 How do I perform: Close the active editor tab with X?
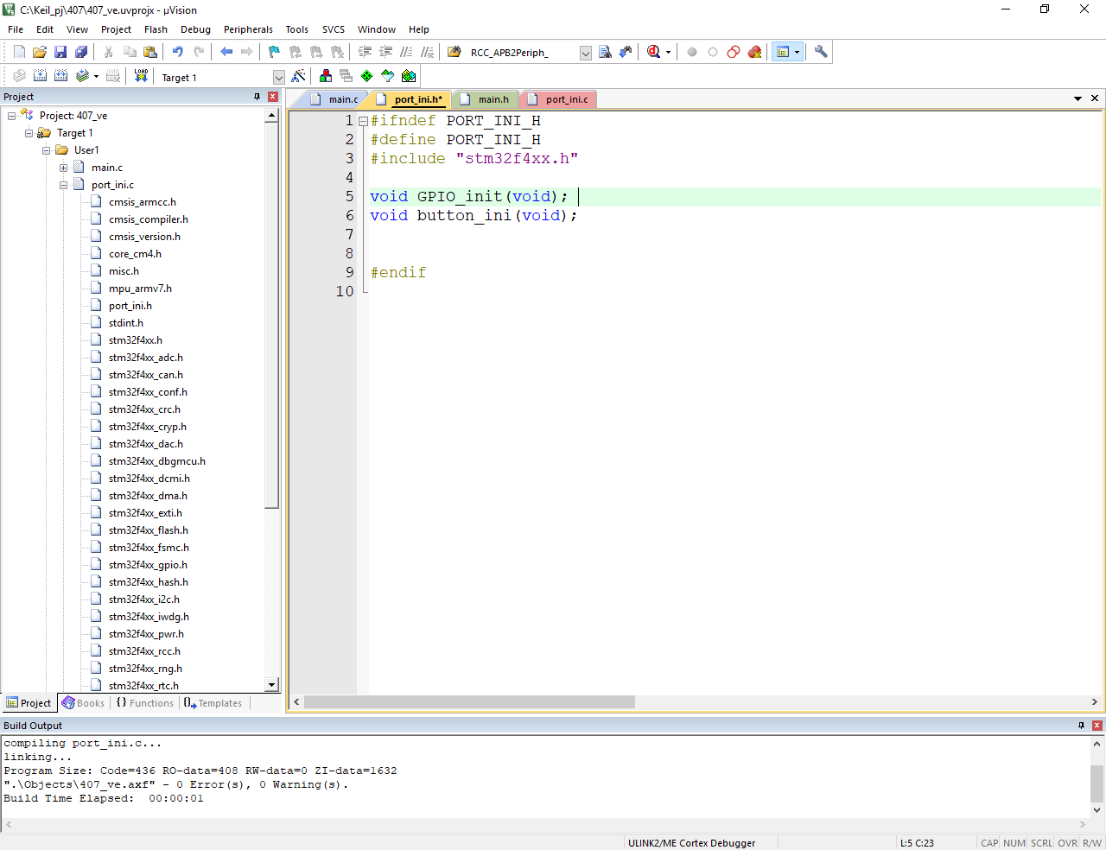(1095, 98)
